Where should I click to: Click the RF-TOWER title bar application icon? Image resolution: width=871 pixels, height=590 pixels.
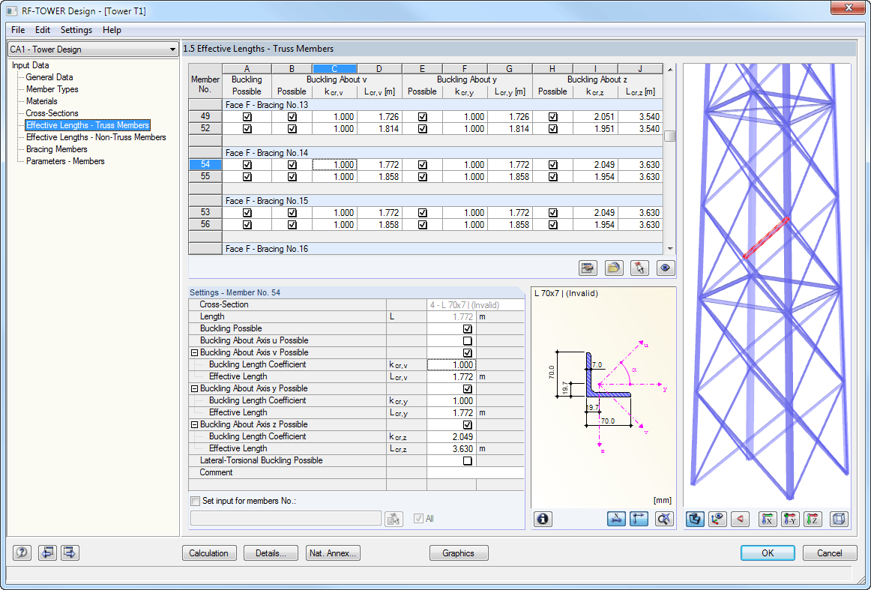pyautogui.click(x=12, y=10)
